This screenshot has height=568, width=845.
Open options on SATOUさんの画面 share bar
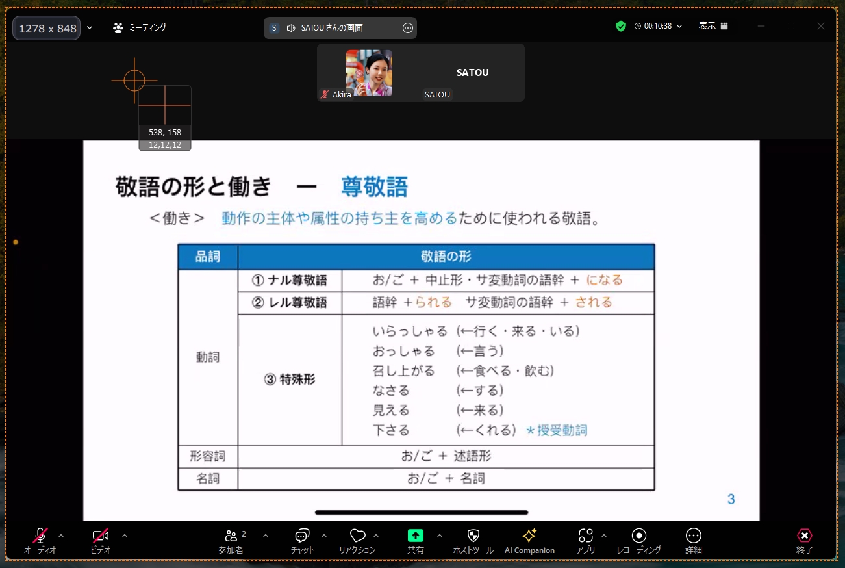(408, 28)
